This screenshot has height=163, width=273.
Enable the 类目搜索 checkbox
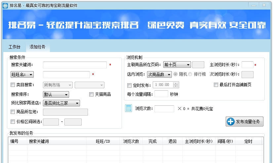click(x=13, y=85)
